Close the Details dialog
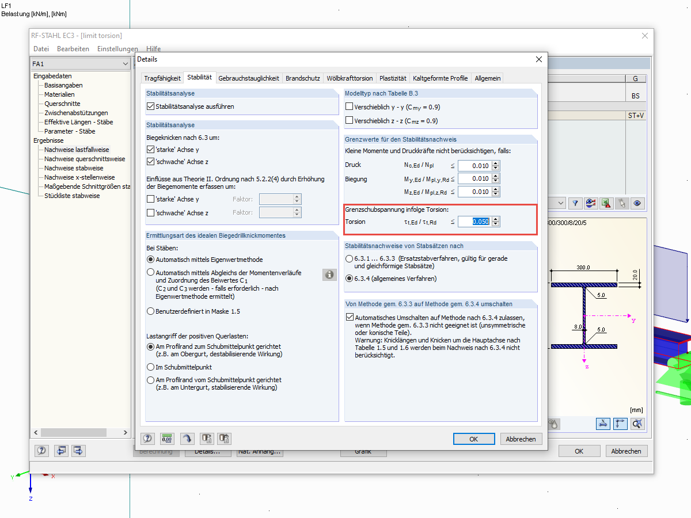This screenshot has width=691, height=518. [539, 59]
